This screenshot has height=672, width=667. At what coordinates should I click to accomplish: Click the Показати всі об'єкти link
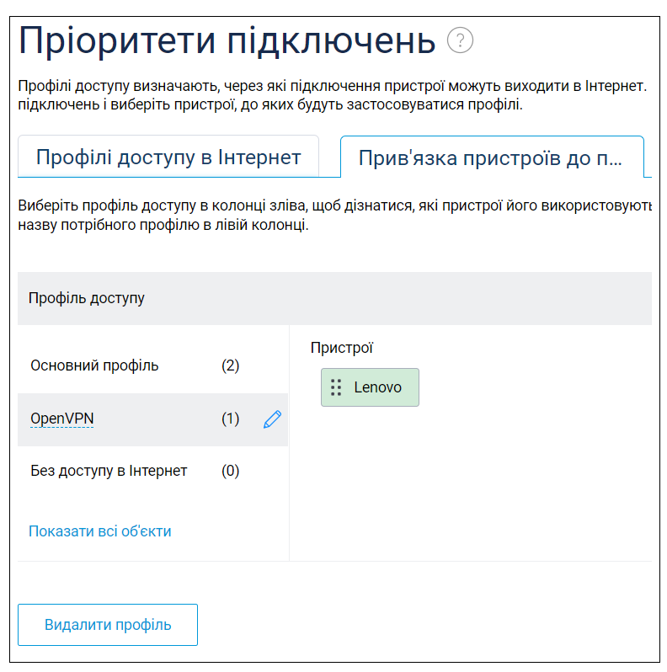pyautogui.click(x=100, y=531)
